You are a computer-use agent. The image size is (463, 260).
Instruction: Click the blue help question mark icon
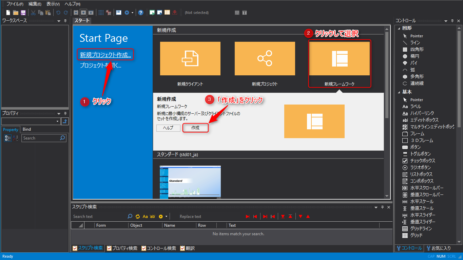(x=141, y=13)
